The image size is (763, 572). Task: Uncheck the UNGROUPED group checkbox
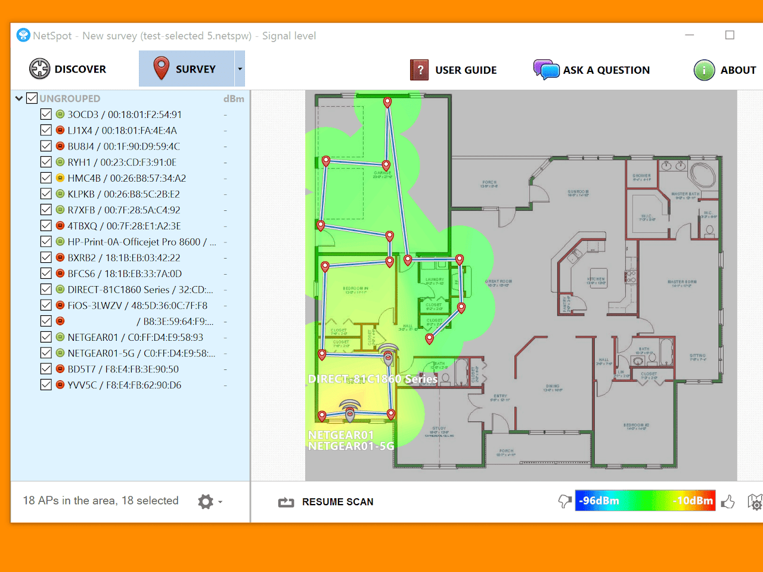[32, 98]
